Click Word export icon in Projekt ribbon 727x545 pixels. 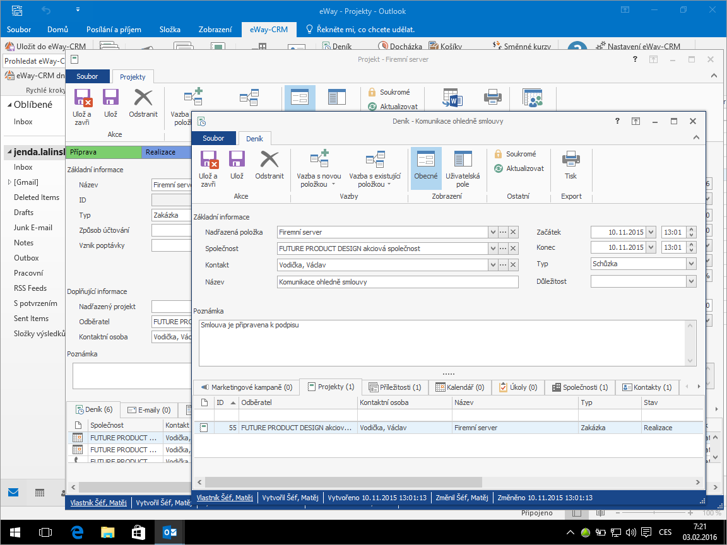click(452, 98)
